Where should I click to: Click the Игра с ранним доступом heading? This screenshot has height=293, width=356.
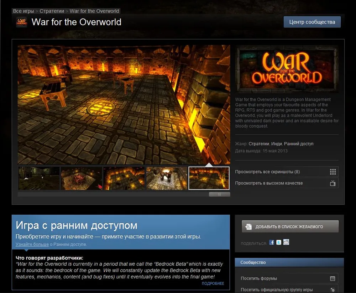77,225
